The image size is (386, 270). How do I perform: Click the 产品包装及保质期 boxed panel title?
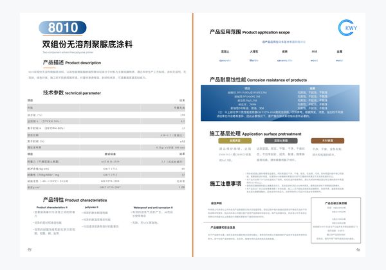pyautogui.click(x=336, y=203)
